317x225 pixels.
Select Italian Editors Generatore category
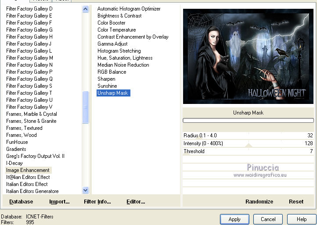pos(32,191)
